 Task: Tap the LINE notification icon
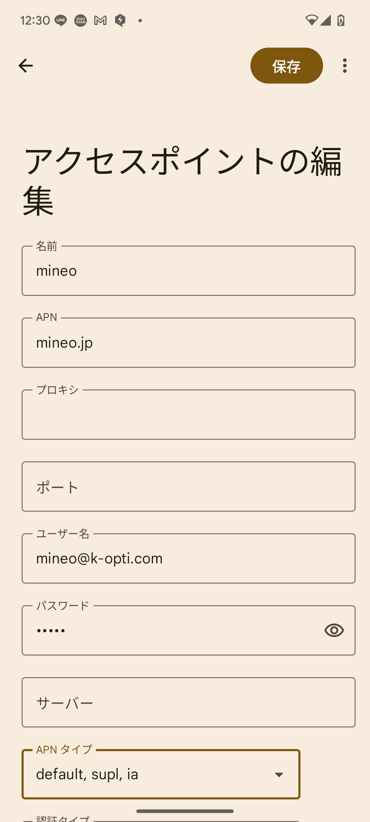[61, 21]
